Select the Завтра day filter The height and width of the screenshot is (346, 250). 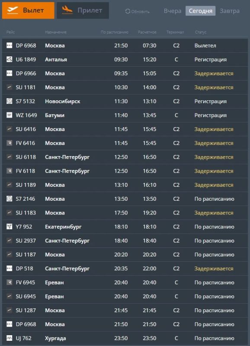pos(230,11)
